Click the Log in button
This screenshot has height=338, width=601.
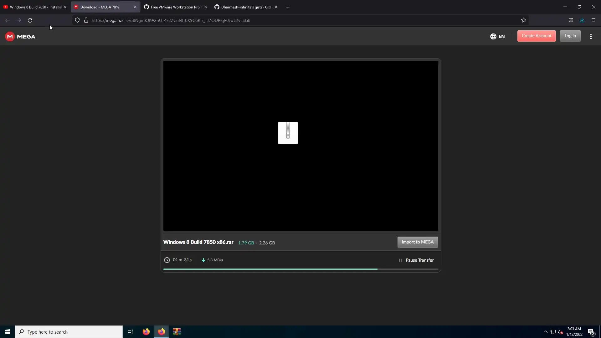click(570, 36)
